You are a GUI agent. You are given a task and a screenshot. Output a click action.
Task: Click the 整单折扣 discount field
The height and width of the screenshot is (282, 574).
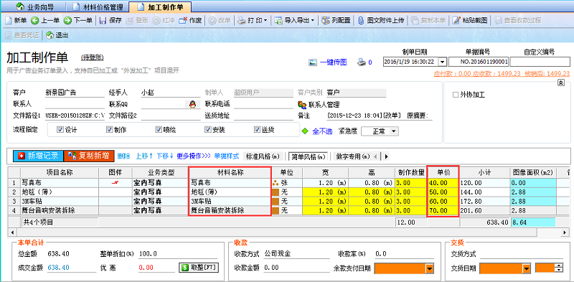click(x=177, y=254)
